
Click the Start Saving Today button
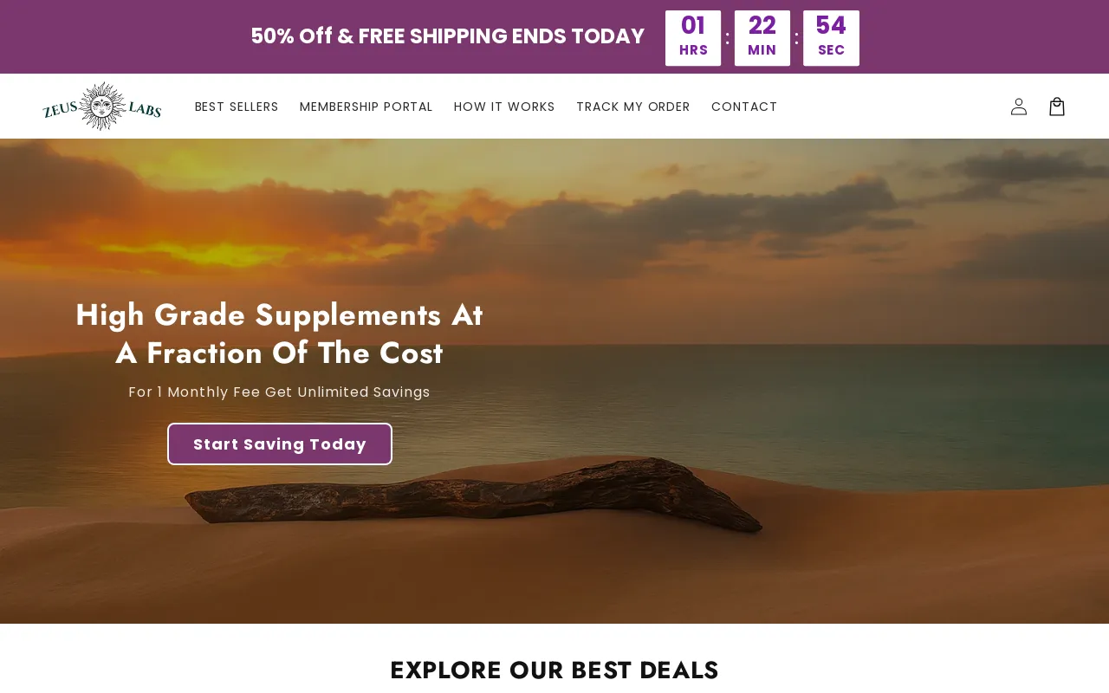[x=280, y=444]
